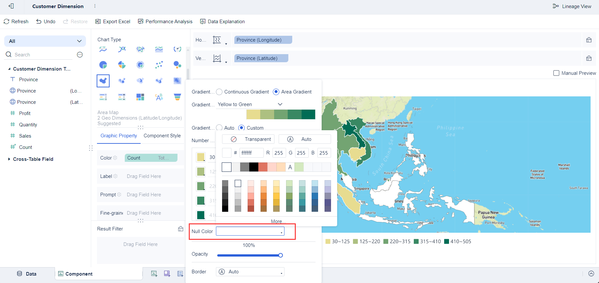This screenshot has width=599, height=283.
Task: Click the Transparent color button
Action: click(x=248, y=139)
